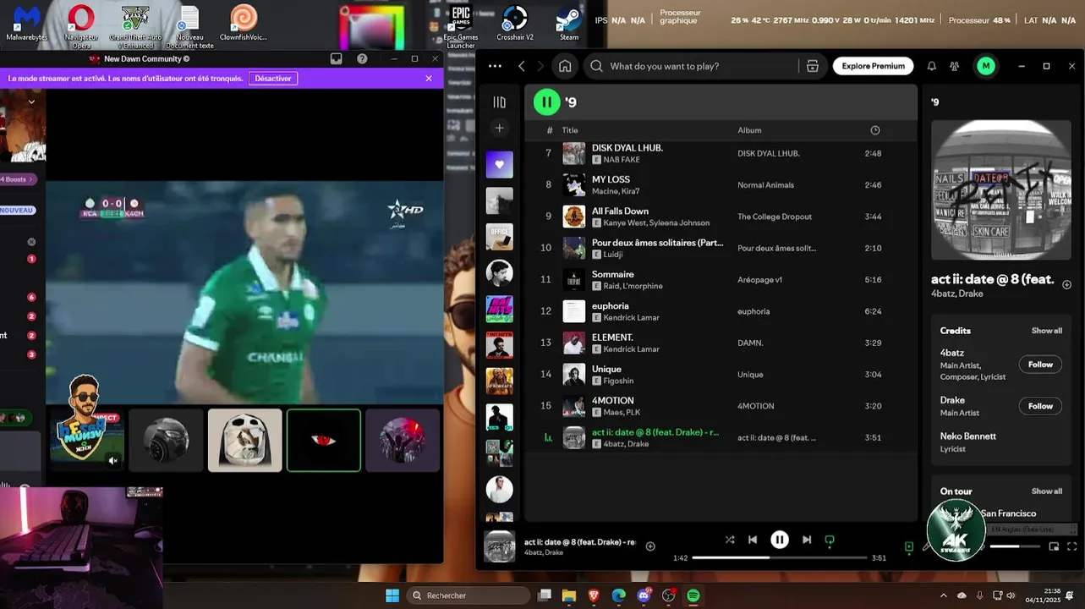Viewport: 1085px width, 609px height.
Task: Open Brave browser from taskbar
Action: [594, 595]
